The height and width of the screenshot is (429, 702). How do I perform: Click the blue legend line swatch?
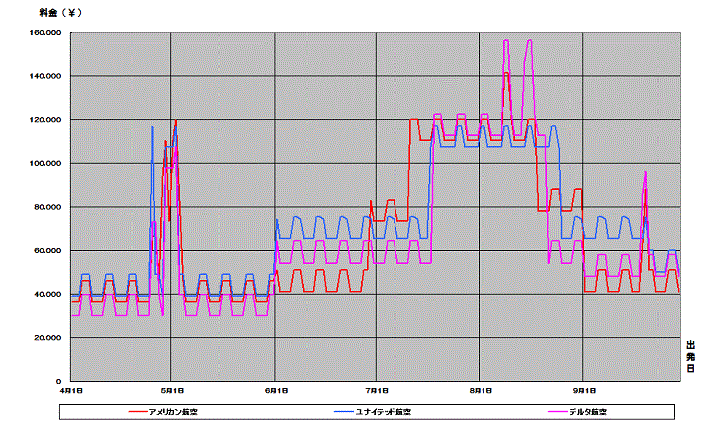point(344,412)
